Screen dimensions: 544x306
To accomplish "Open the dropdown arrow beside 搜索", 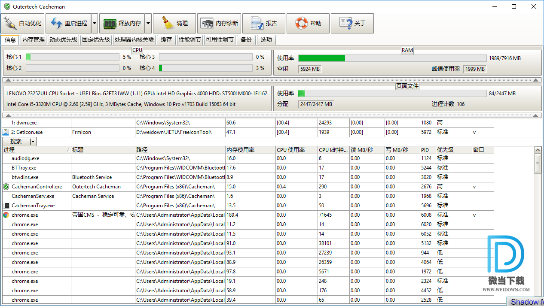I will pos(33,141).
